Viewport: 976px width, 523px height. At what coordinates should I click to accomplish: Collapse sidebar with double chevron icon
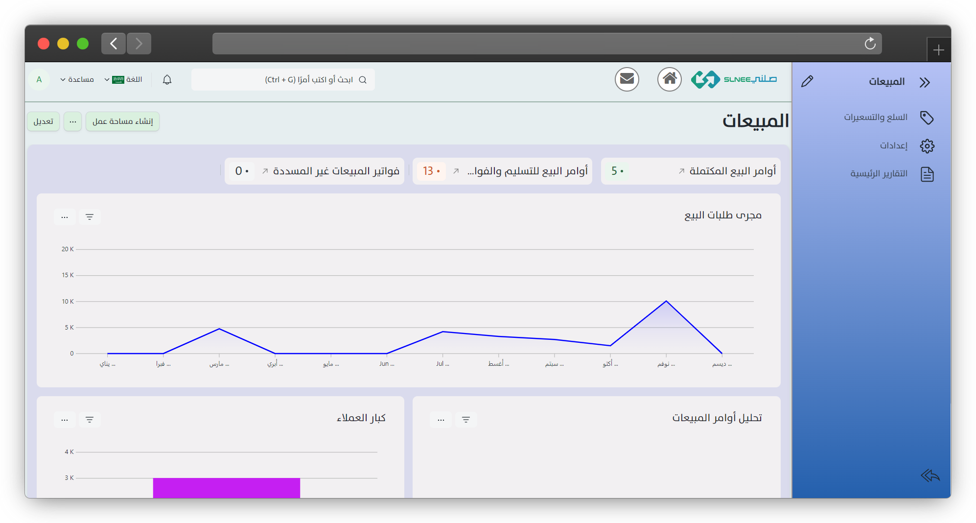tap(924, 82)
